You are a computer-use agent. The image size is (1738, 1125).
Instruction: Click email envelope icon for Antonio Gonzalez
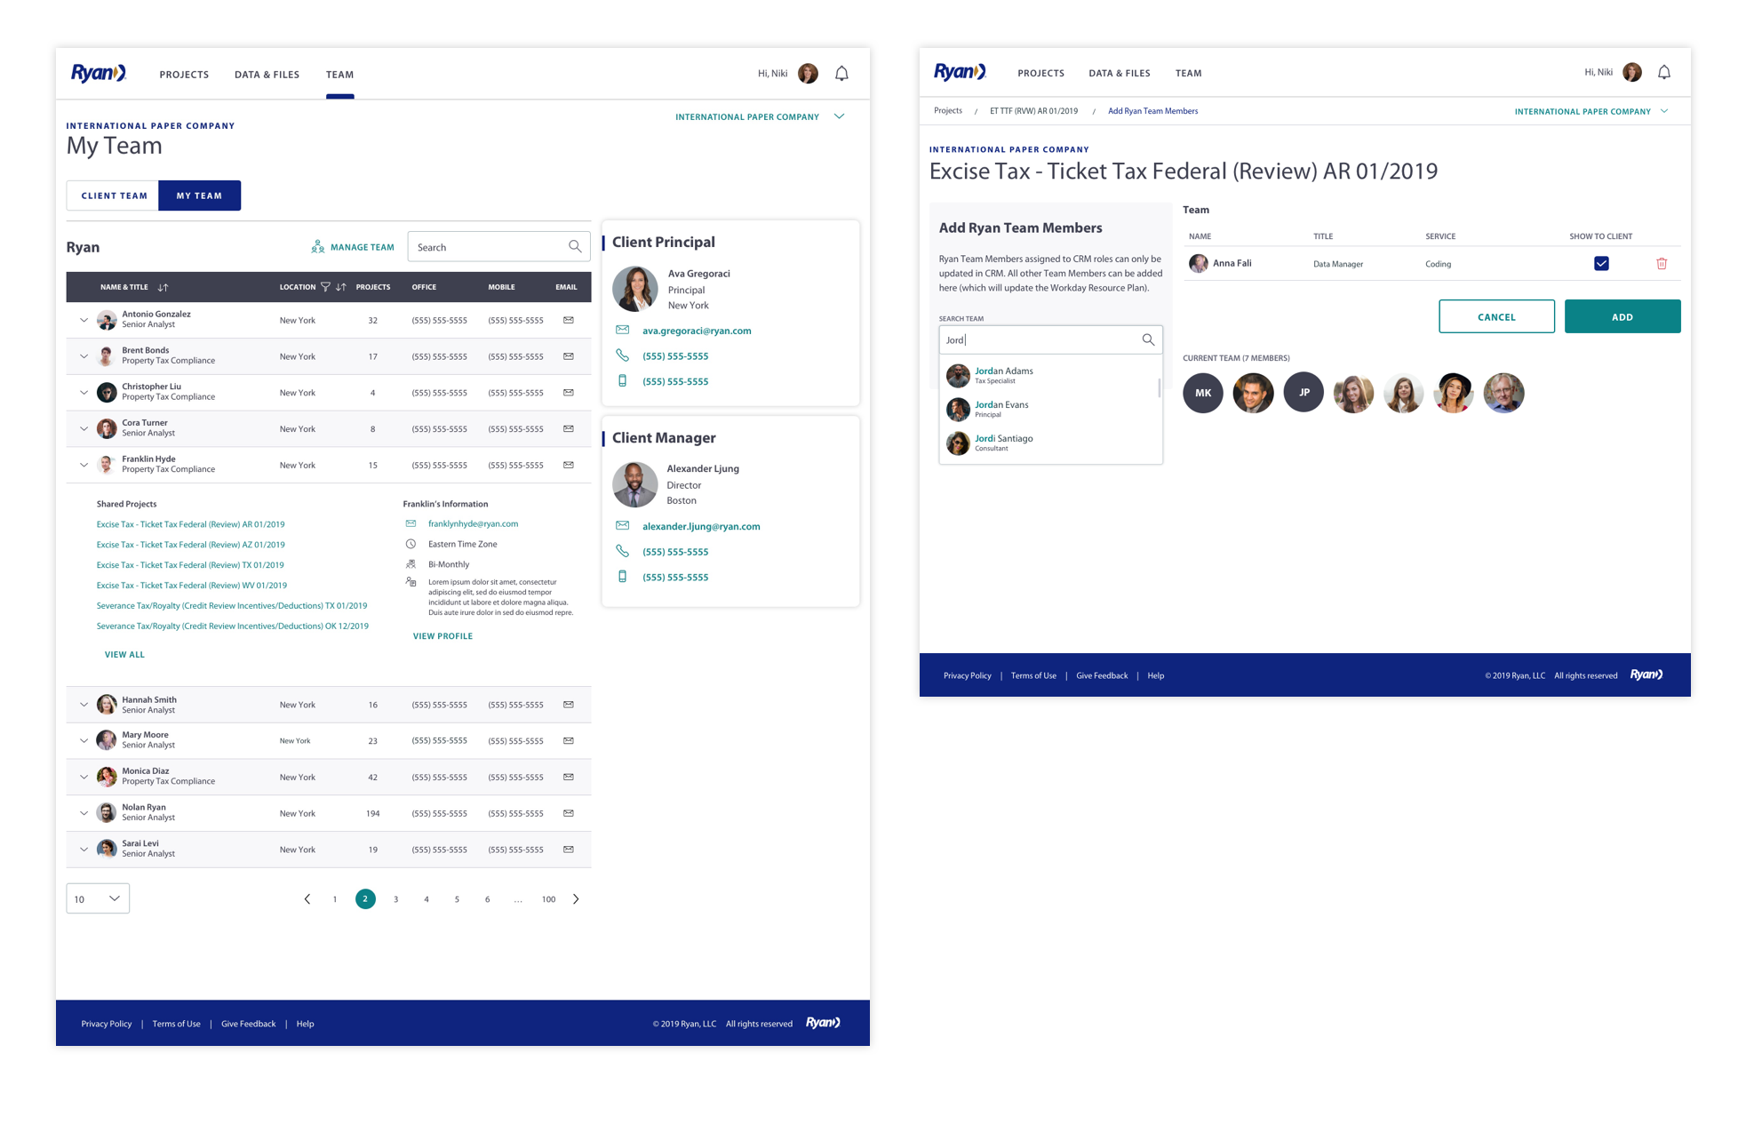pyautogui.click(x=568, y=320)
